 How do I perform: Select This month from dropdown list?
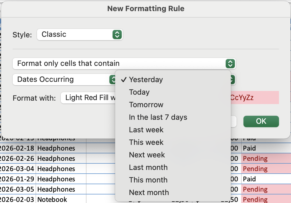148,180
